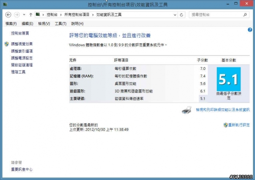Click the 5.1 primary disk subscore
Image resolution: width=255 pixels, height=180 pixels.
click(203, 99)
